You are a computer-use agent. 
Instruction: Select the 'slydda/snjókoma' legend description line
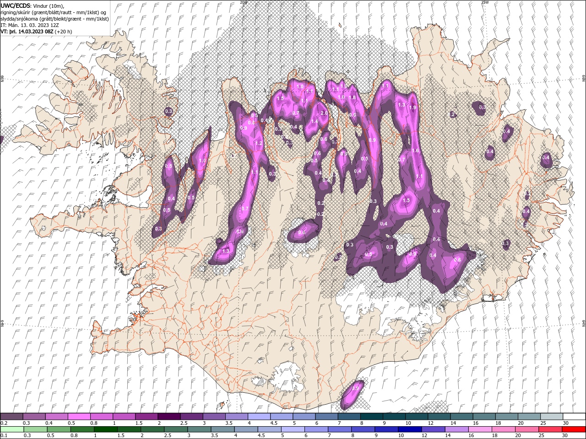tap(54, 19)
